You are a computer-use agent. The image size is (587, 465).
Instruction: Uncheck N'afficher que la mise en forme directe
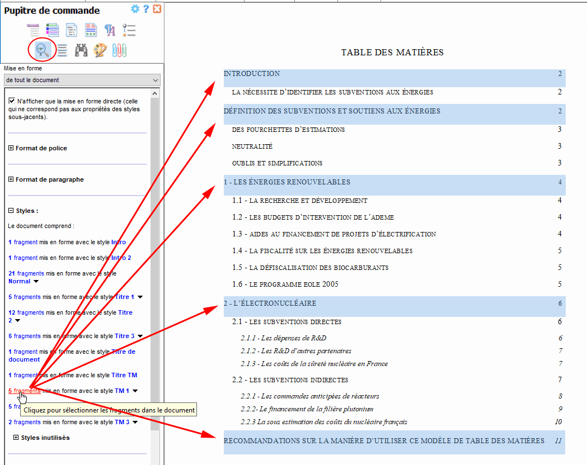click(12, 101)
